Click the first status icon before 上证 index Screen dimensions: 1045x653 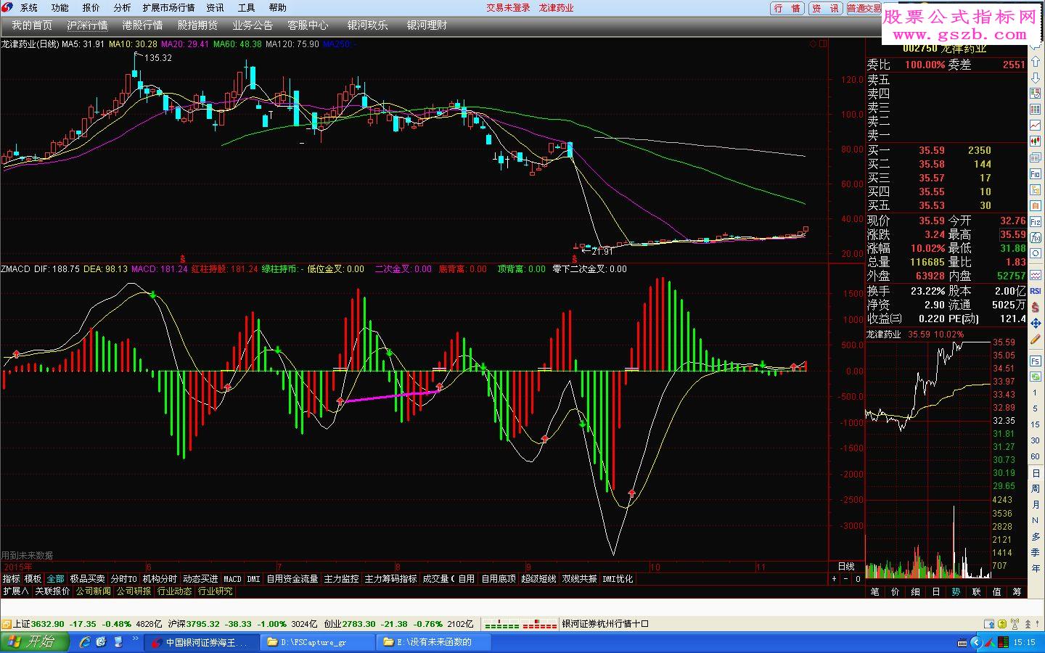coord(7,624)
